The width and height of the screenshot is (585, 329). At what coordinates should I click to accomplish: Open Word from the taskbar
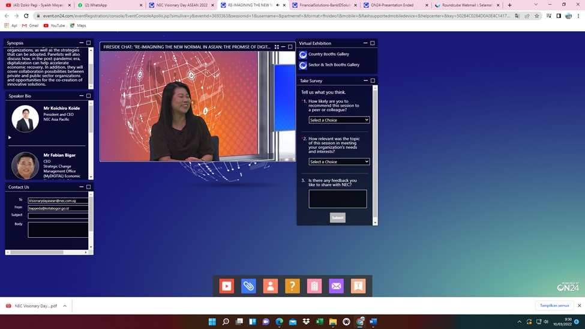click(x=373, y=322)
